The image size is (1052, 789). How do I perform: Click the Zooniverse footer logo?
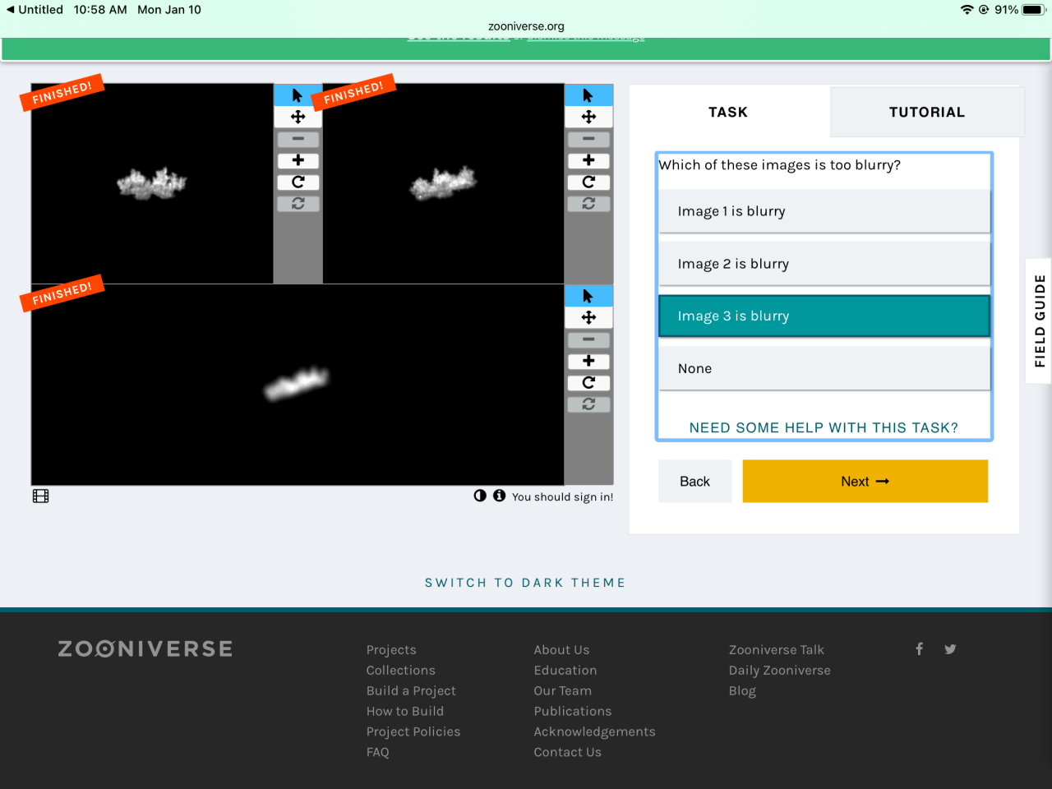coord(145,648)
